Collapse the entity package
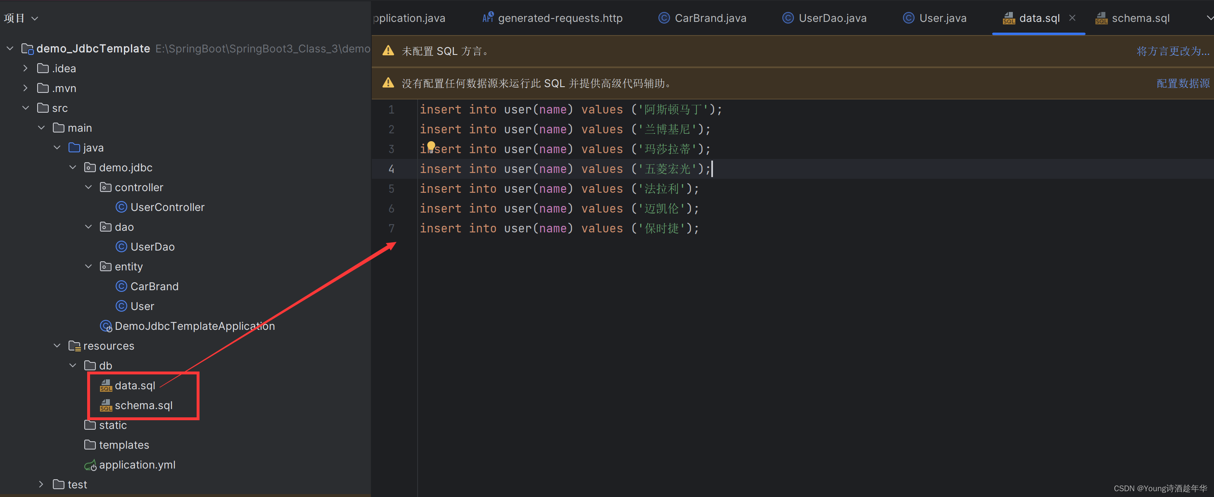 click(x=88, y=266)
